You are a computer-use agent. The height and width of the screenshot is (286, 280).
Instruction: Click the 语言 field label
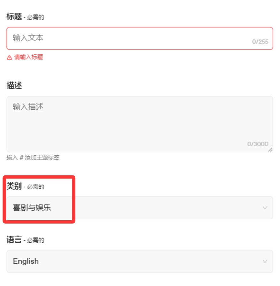14,240
